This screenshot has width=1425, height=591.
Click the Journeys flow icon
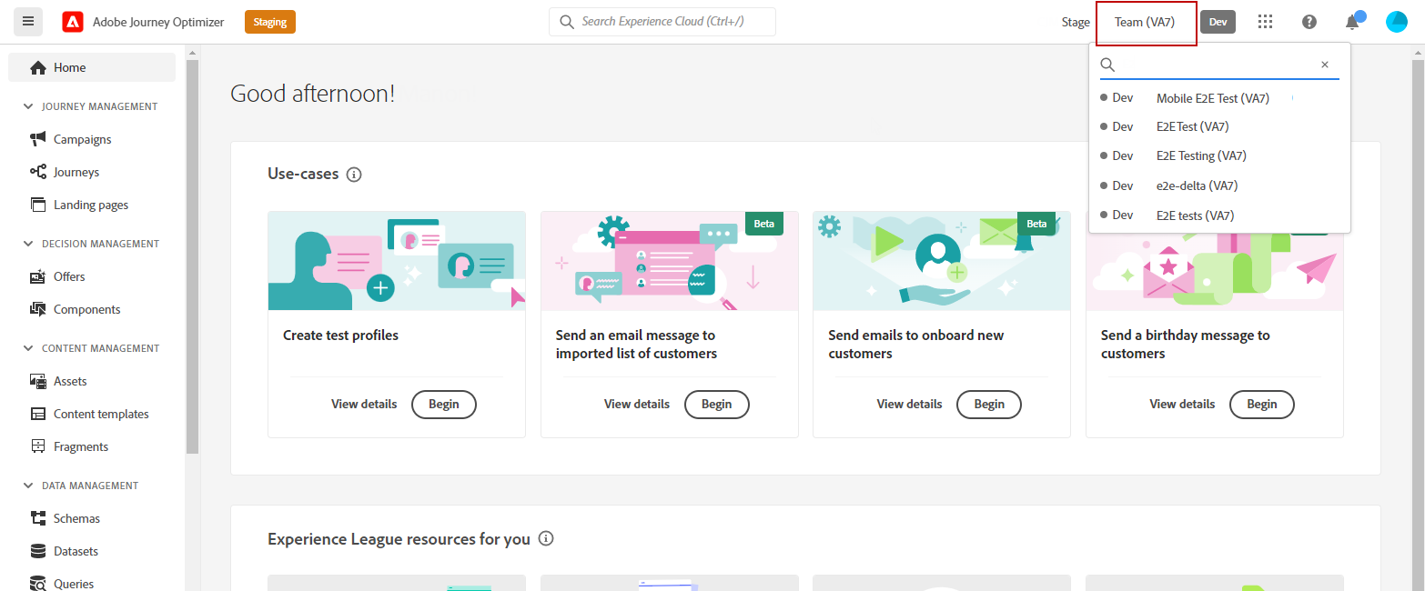[x=38, y=172]
